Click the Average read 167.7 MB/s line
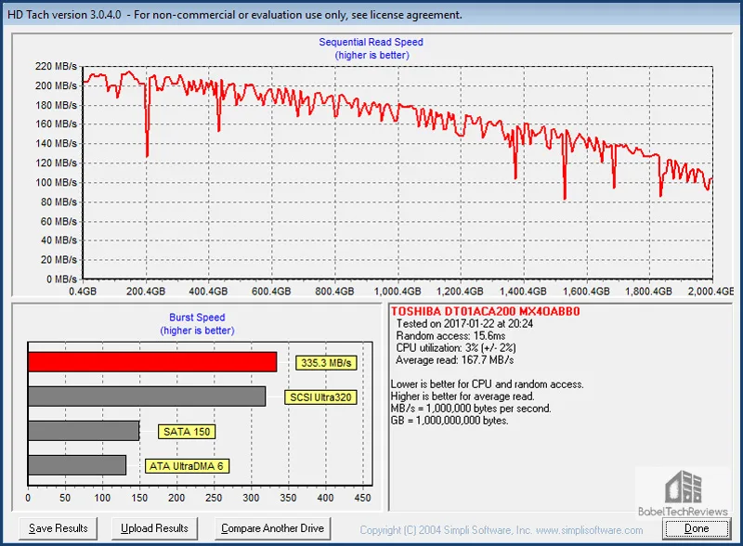The image size is (743, 546). coord(455,359)
